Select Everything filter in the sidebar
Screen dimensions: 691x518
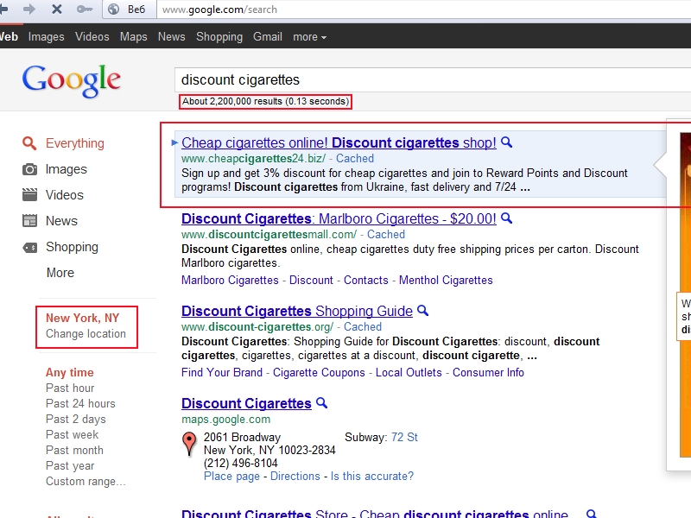[x=75, y=143]
